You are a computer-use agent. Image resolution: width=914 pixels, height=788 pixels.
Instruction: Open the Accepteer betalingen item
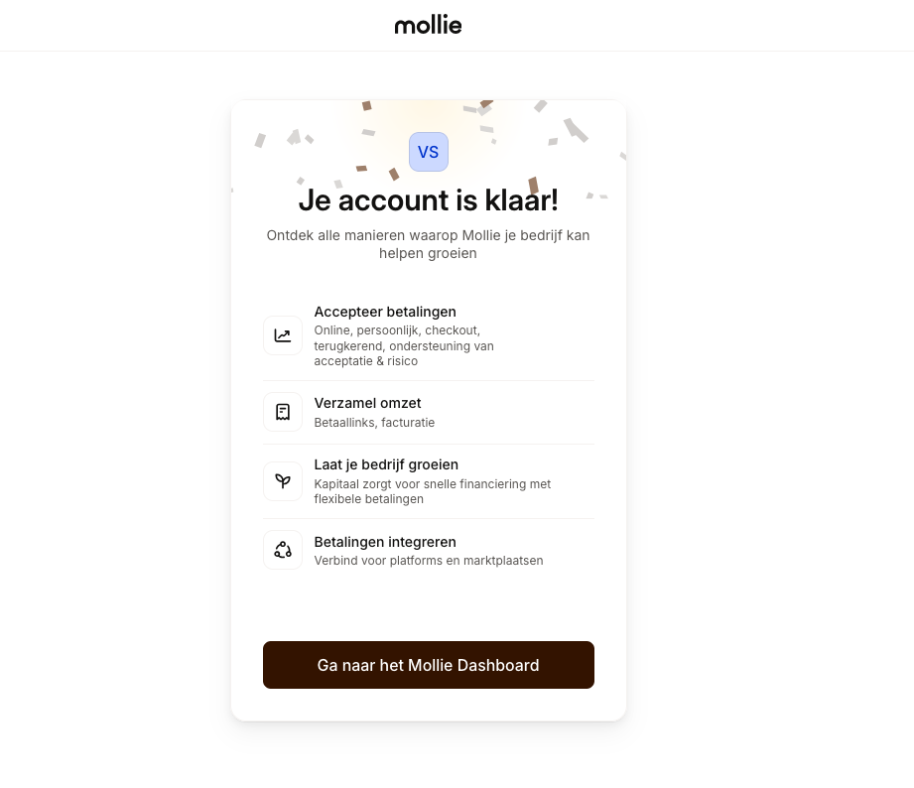[x=385, y=312]
